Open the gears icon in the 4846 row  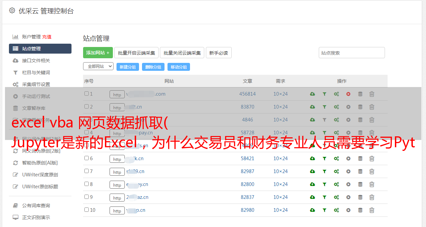[x=336, y=120]
